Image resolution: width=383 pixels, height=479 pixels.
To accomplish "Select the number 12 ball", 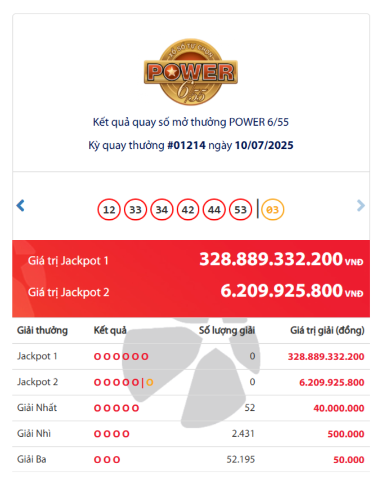I will coord(109,210).
